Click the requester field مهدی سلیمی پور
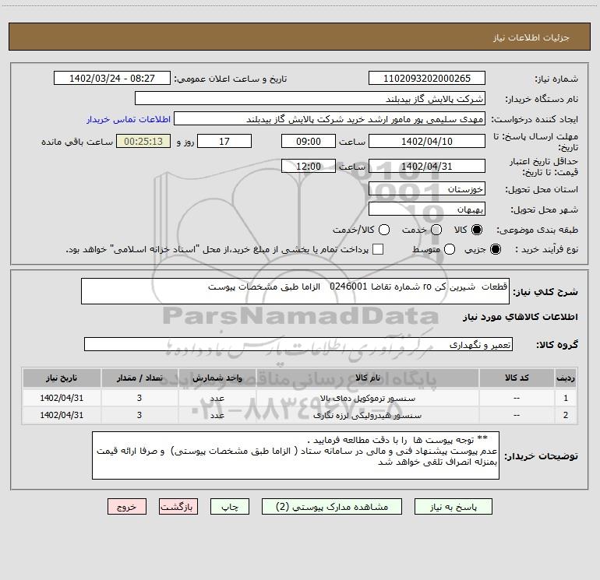Image resolution: width=600 pixels, height=580 pixels. (330, 119)
